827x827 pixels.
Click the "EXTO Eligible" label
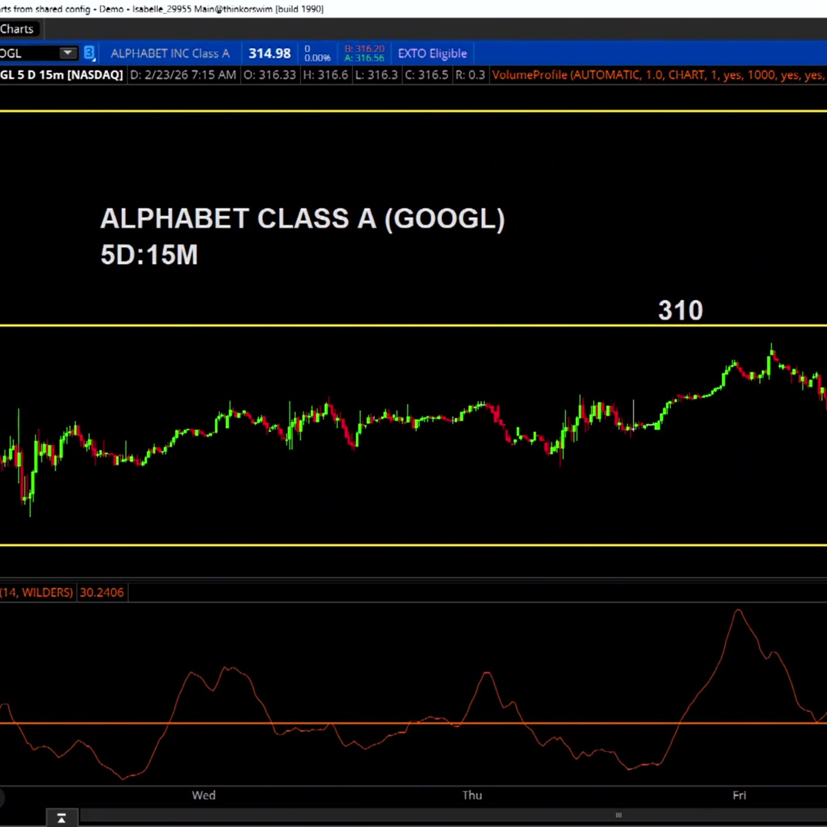tap(432, 53)
